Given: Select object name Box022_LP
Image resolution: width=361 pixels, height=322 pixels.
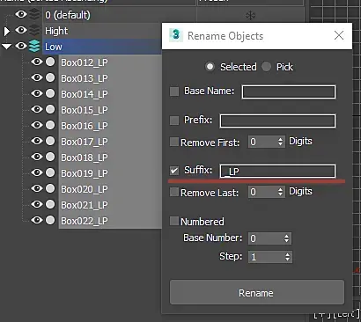Looking at the screenshot, I should 85,221.
